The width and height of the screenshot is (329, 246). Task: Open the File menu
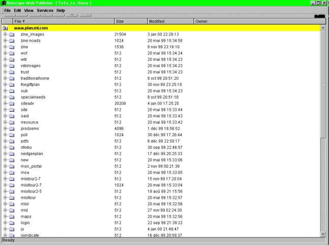pyautogui.click(x=7, y=11)
